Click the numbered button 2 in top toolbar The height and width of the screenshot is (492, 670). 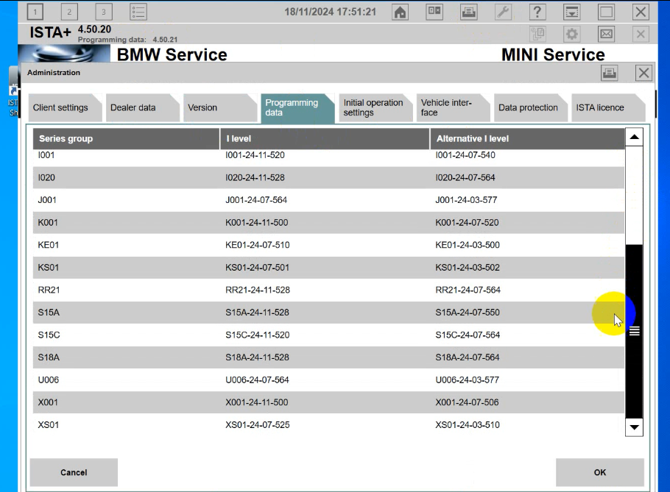pyautogui.click(x=69, y=12)
